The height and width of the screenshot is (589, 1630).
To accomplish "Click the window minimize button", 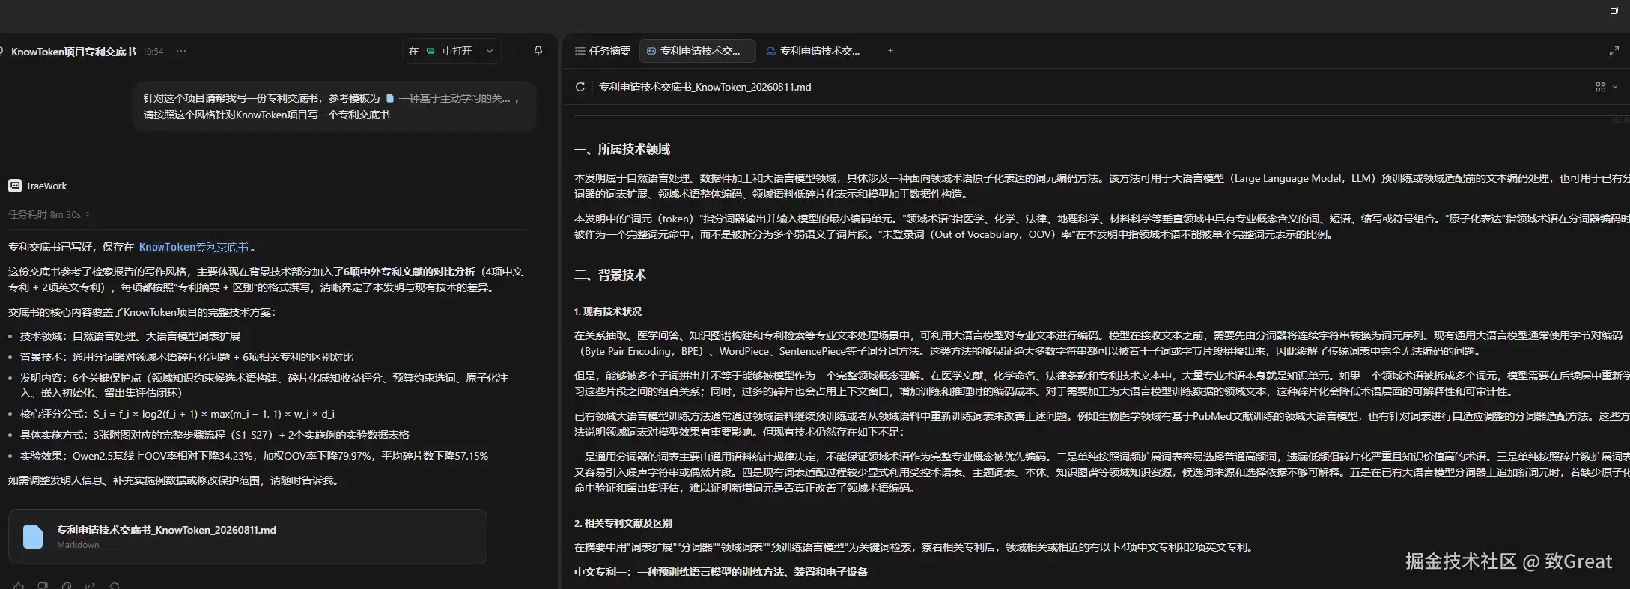I will coord(1580,10).
